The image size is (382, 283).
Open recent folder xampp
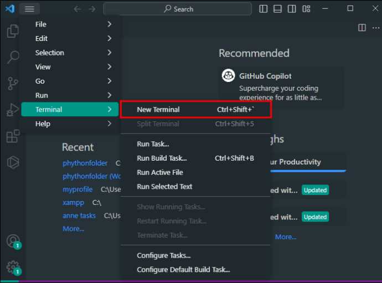pyautogui.click(x=73, y=203)
